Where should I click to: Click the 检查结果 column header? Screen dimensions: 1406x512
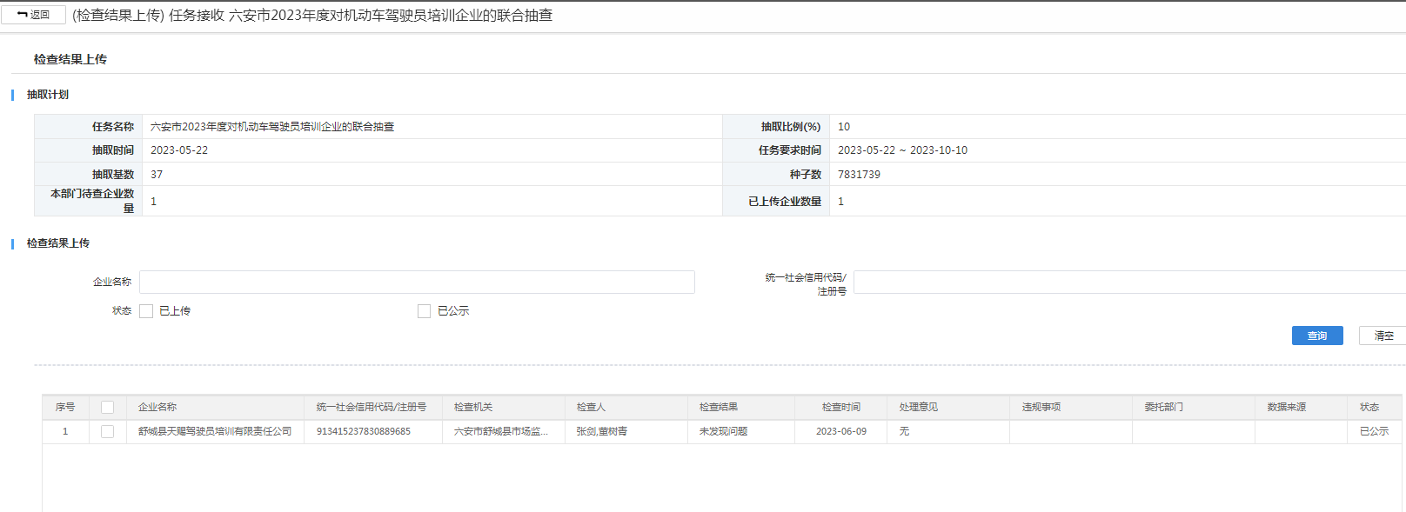pos(719,407)
